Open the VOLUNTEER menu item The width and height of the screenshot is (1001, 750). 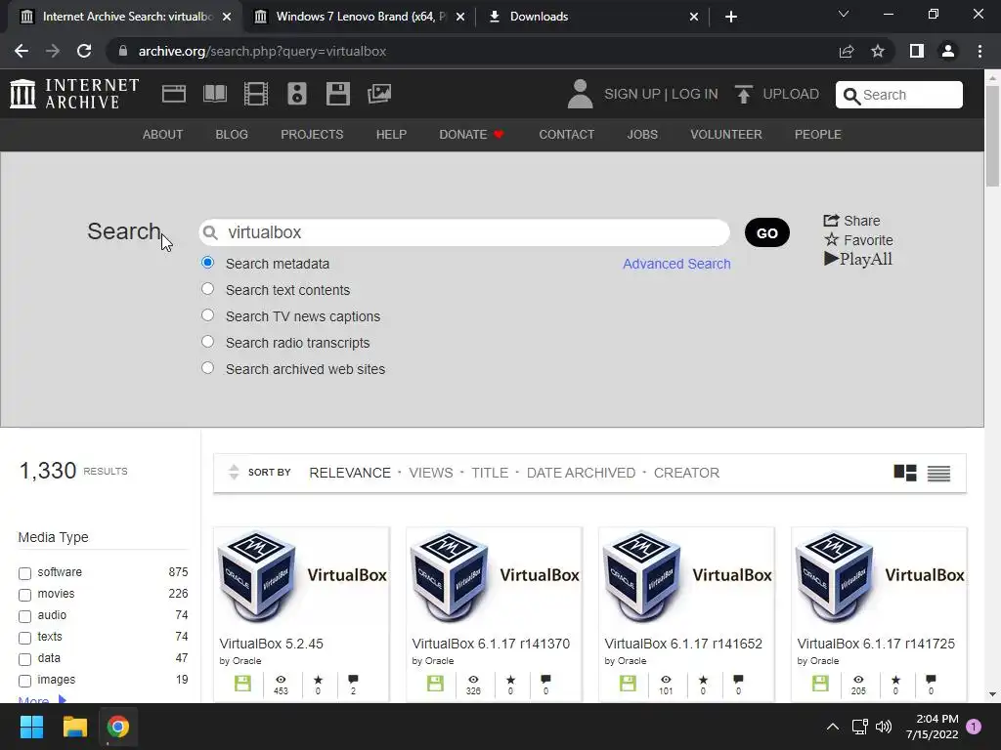tap(726, 135)
